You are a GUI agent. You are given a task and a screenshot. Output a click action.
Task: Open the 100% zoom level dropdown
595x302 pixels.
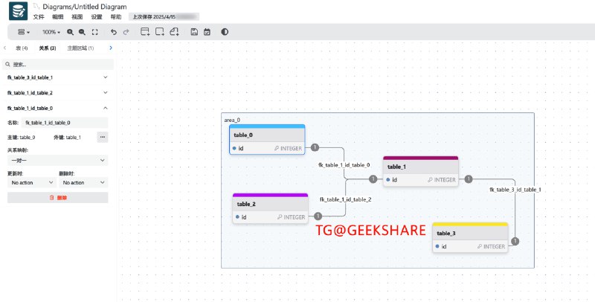pos(51,32)
